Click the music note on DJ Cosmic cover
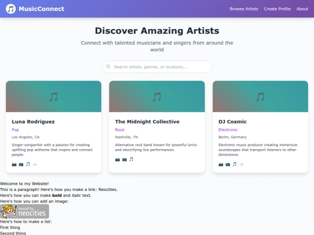The height and width of the screenshot is (235, 314). [261, 97]
